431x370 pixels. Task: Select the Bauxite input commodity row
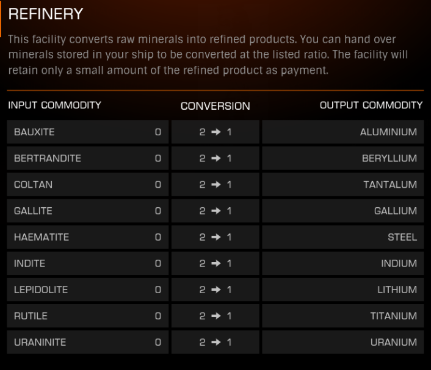coord(88,132)
